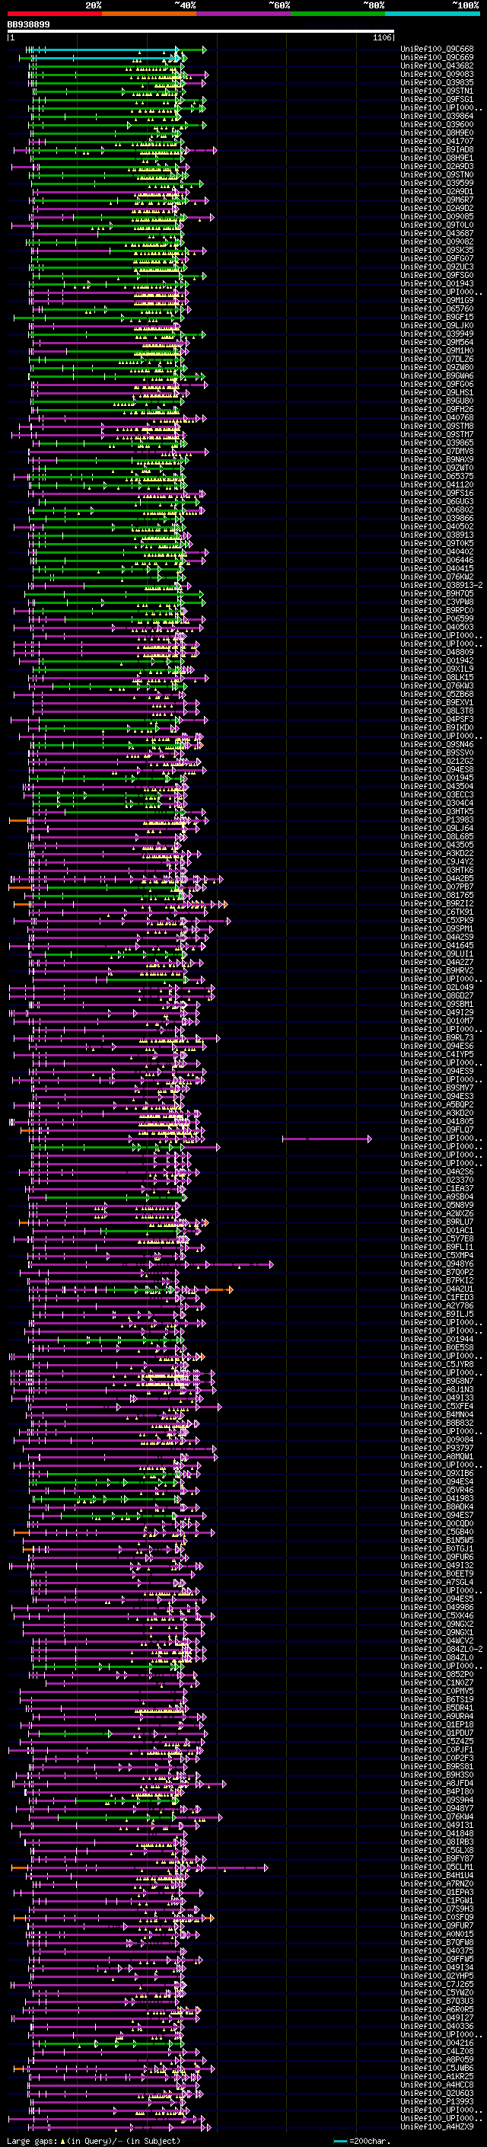This screenshot has height=2147, width=487.
Task: Select hit label UniRef100_Q9T0L0
Action: [437, 225]
